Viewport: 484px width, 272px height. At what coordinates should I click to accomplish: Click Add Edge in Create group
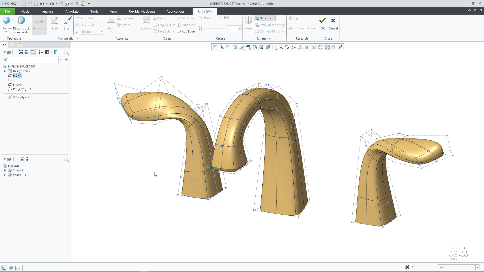click(186, 31)
